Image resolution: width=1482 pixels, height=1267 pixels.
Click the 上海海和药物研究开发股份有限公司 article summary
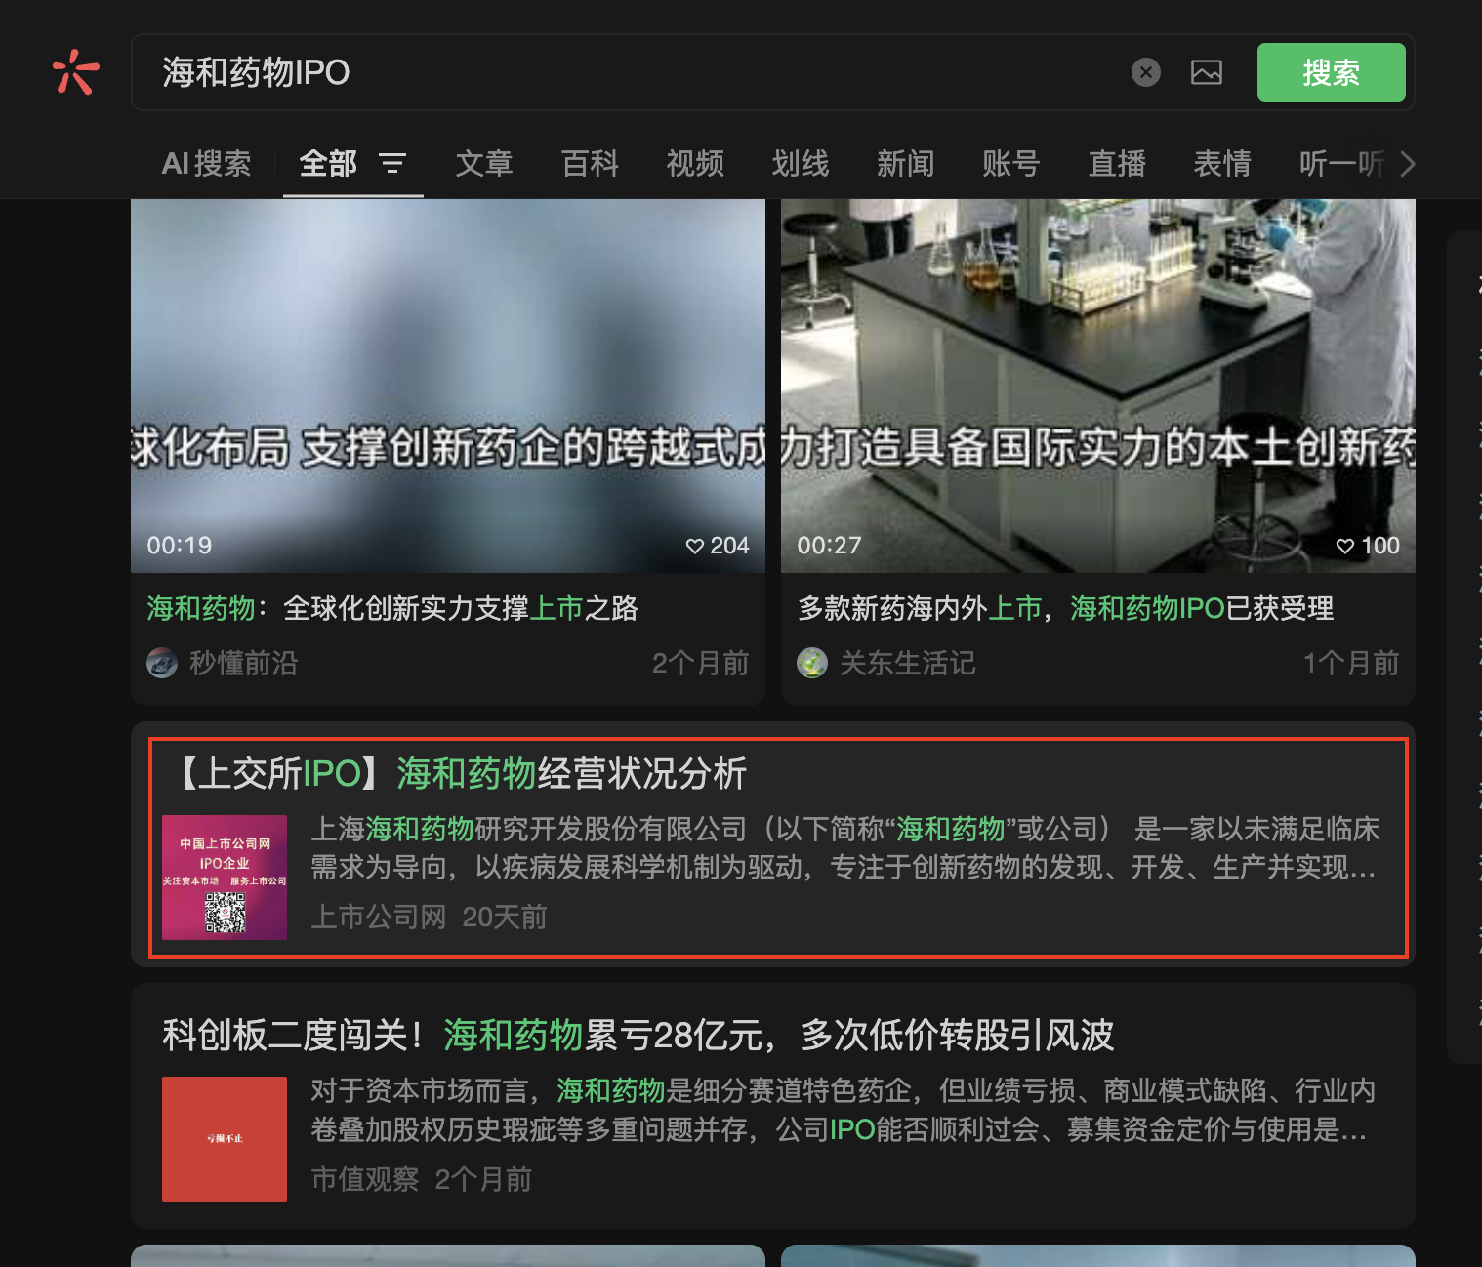coord(845,848)
